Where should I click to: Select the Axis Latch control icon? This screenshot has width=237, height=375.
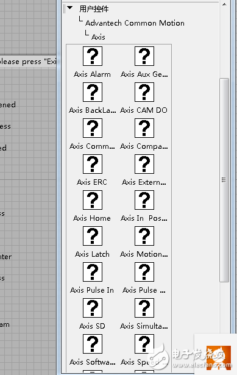point(93,236)
